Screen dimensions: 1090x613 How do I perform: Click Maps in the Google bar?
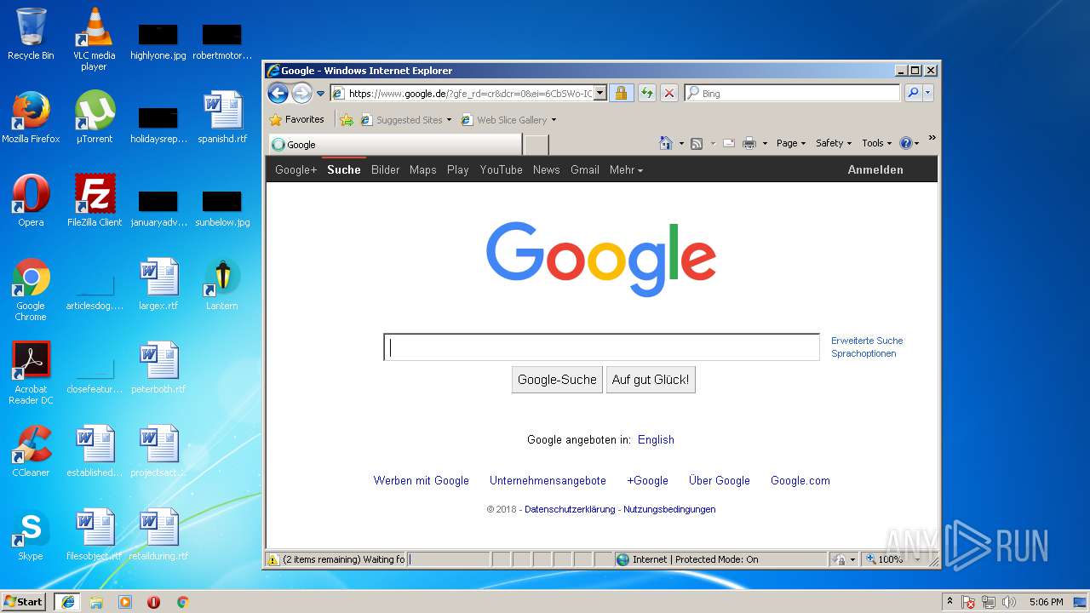point(422,169)
